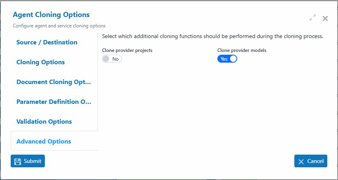Go to the Document Cloning Options tab
This screenshot has height=180, width=338.
click(54, 82)
